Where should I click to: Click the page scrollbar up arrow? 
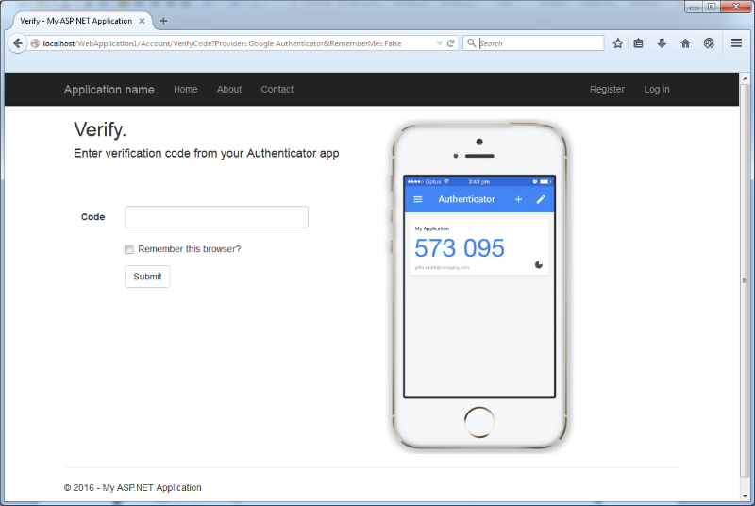pyautogui.click(x=745, y=78)
